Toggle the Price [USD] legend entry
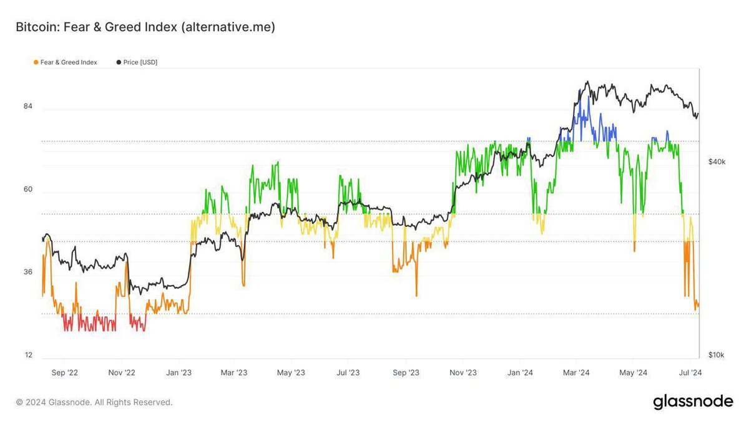 [x=137, y=62]
